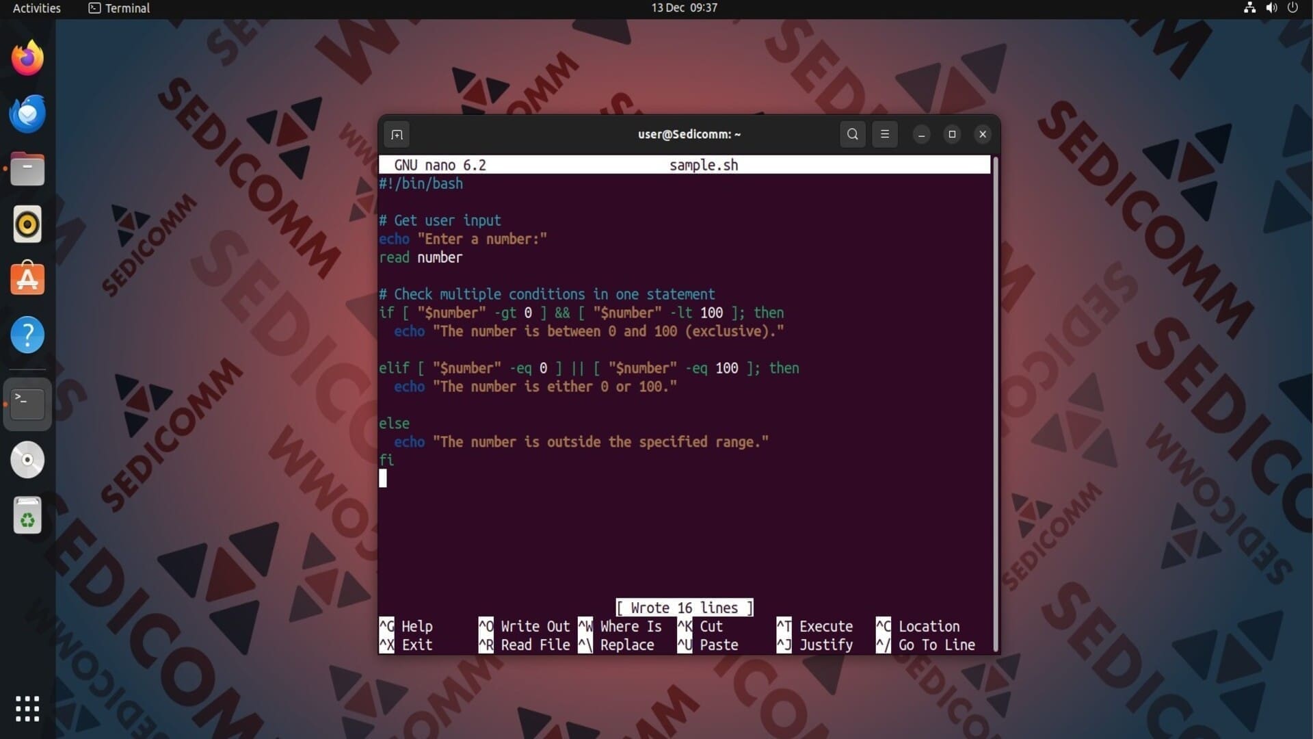1313x739 pixels.
Task: Open Thunderbird mail from the dock
Action: coord(27,114)
